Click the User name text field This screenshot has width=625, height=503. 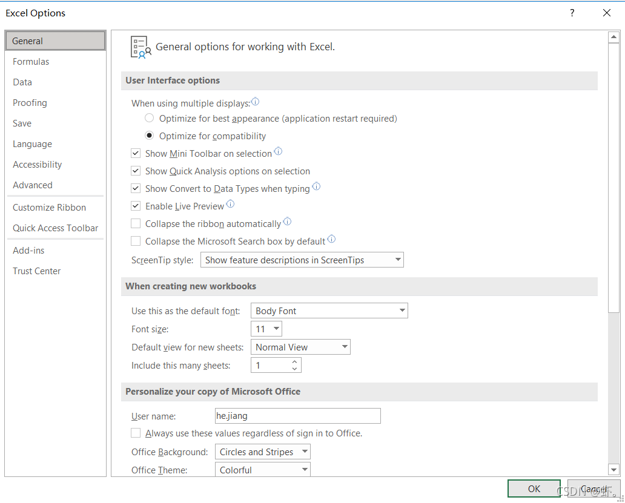pos(297,416)
